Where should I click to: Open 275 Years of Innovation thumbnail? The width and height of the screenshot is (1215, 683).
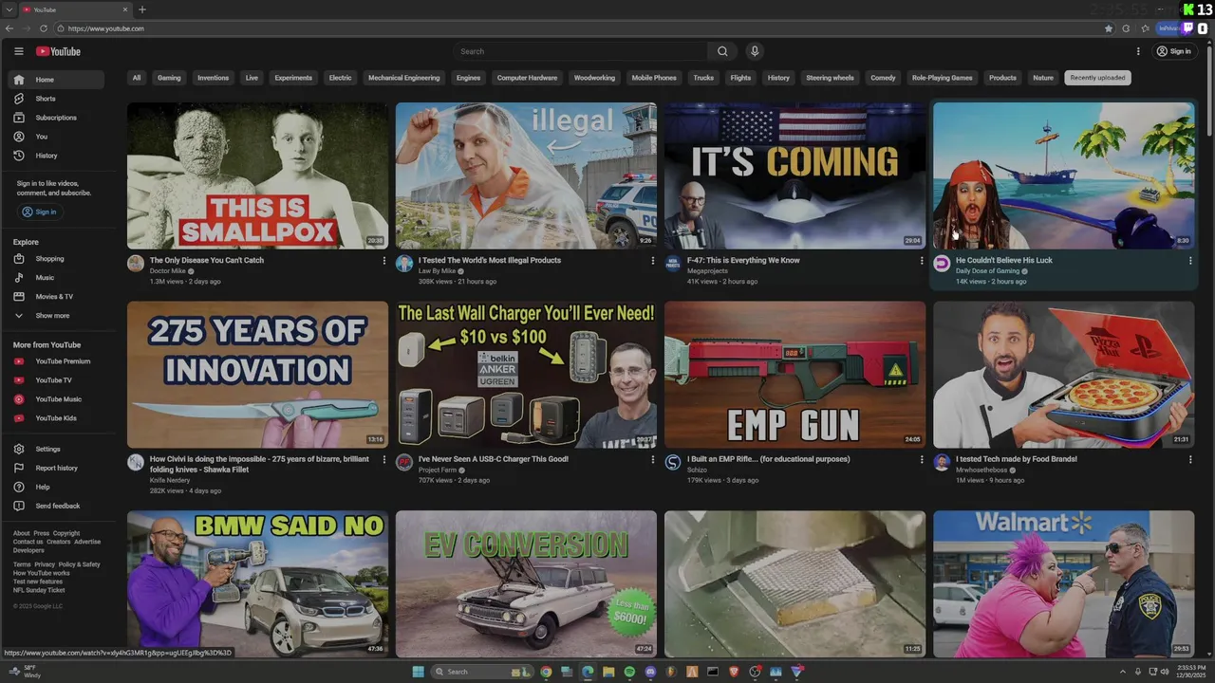pyautogui.click(x=257, y=375)
